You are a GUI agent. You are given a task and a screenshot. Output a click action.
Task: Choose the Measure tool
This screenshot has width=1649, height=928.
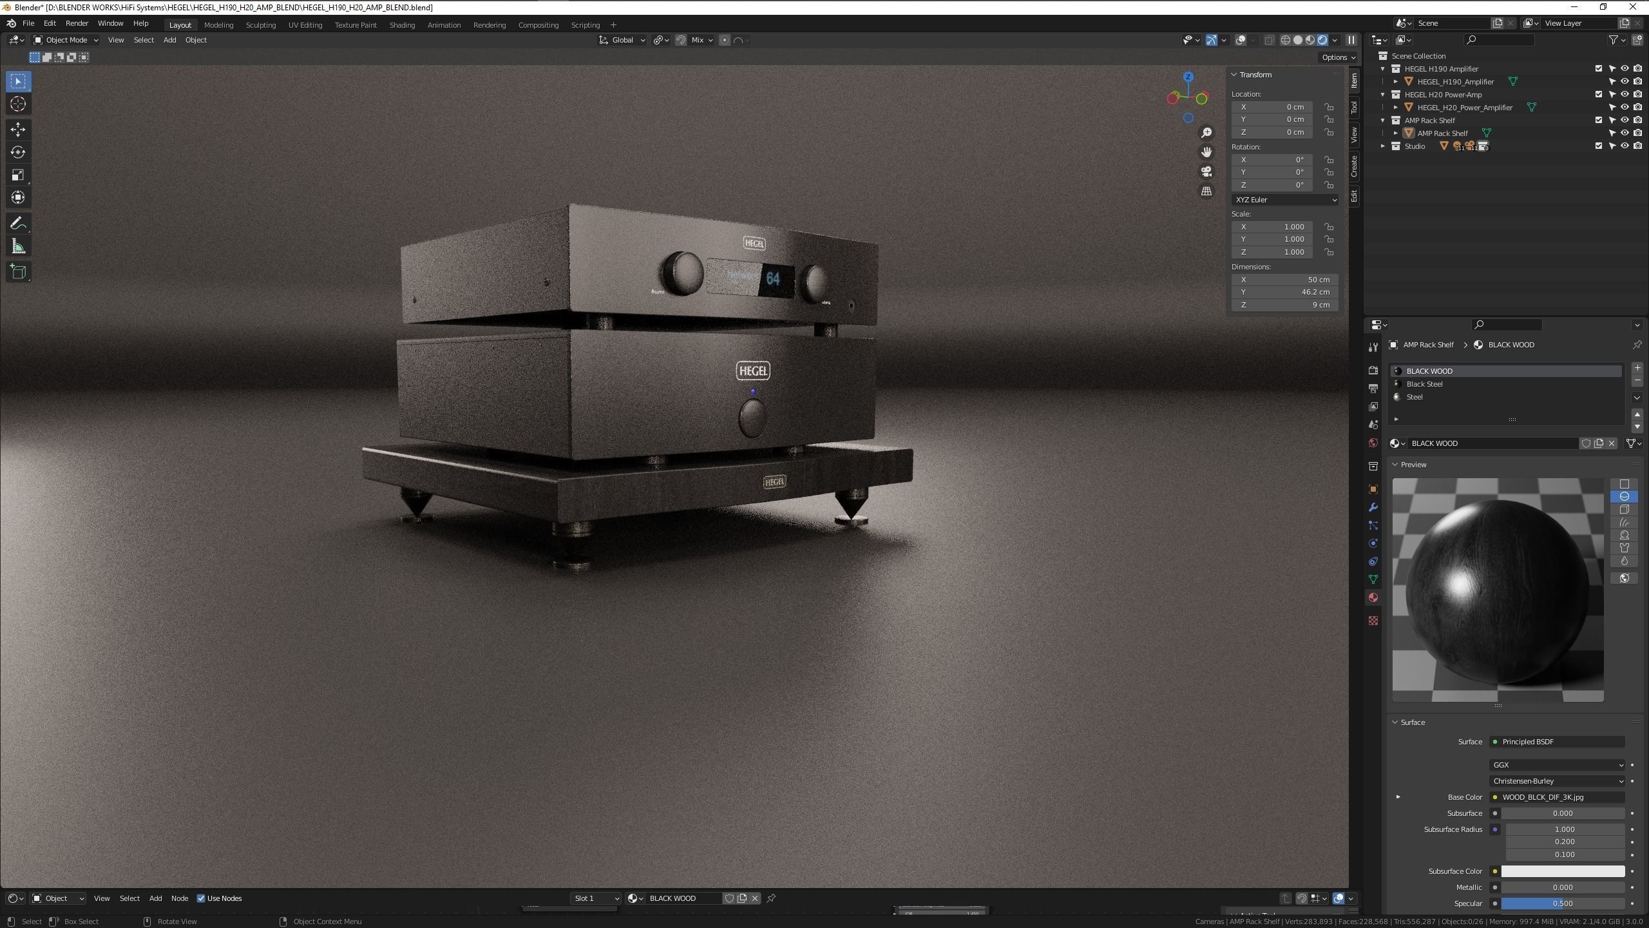point(17,247)
